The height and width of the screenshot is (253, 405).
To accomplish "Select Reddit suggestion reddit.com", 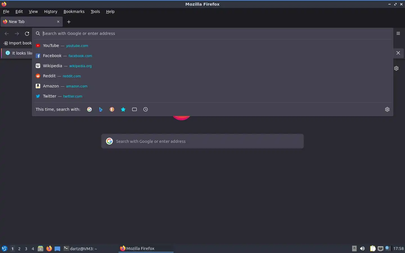I will (x=212, y=76).
